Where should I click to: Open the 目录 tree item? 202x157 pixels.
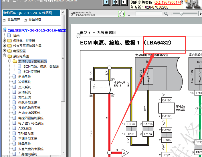pyautogui.click(x=16, y=36)
